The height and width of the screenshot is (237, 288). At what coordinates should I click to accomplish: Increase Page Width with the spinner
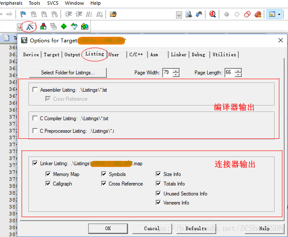(176, 70)
